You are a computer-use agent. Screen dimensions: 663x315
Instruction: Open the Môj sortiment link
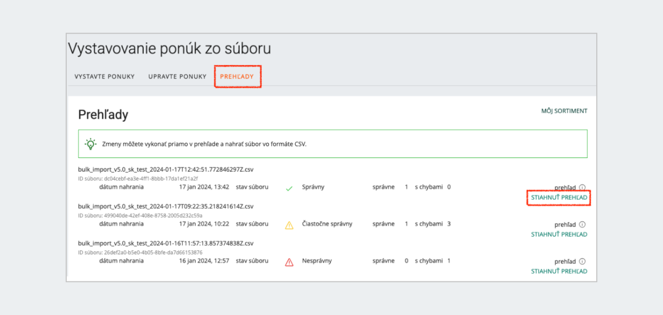tap(564, 111)
